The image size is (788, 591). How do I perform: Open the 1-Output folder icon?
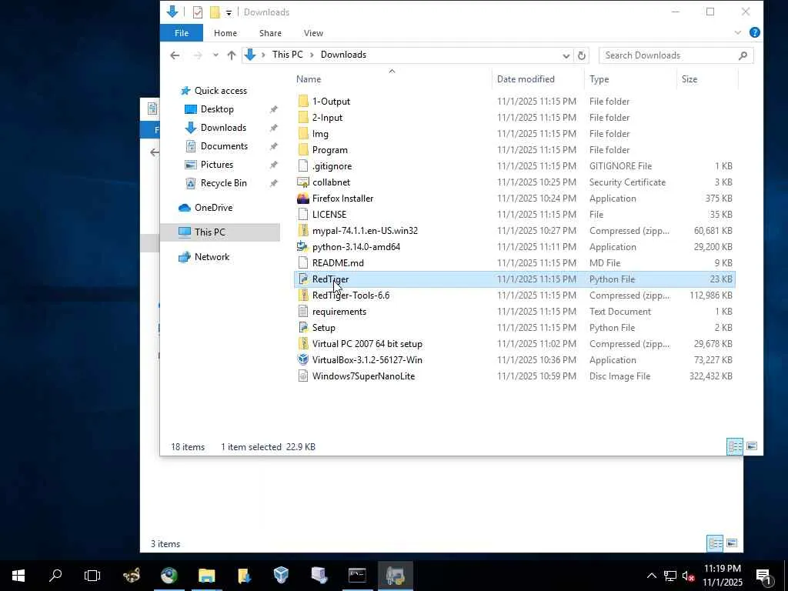coord(303,101)
